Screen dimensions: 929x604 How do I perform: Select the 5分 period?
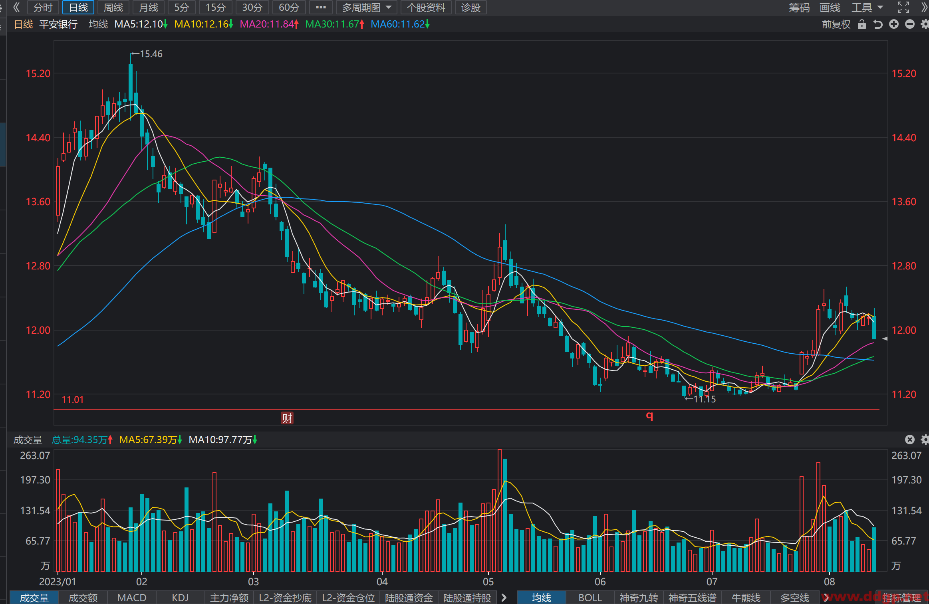pyautogui.click(x=182, y=7)
